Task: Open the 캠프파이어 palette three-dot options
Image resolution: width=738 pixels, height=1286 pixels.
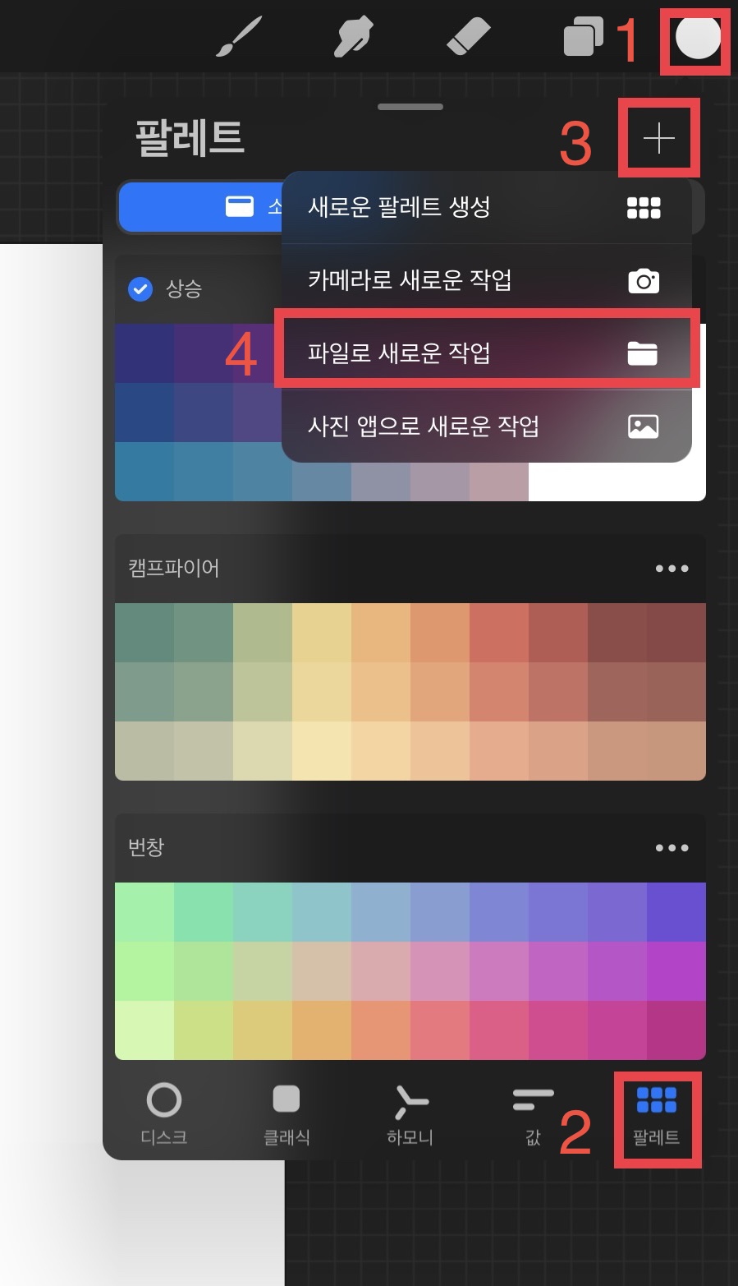Action: tap(672, 569)
